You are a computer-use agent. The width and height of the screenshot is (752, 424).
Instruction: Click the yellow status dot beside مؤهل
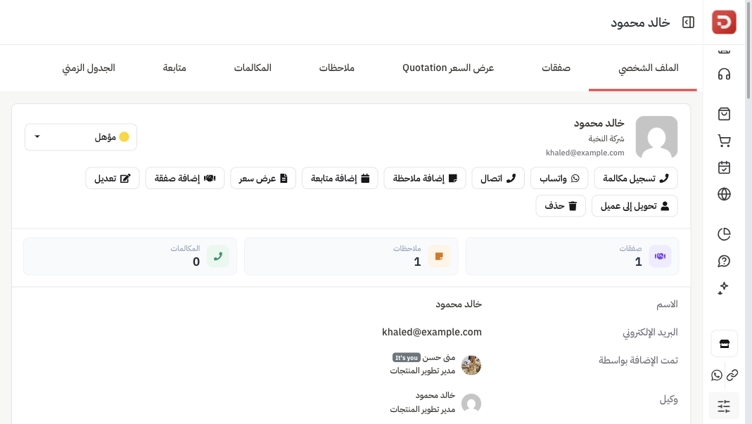pyautogui.click(x=125, y=136)
